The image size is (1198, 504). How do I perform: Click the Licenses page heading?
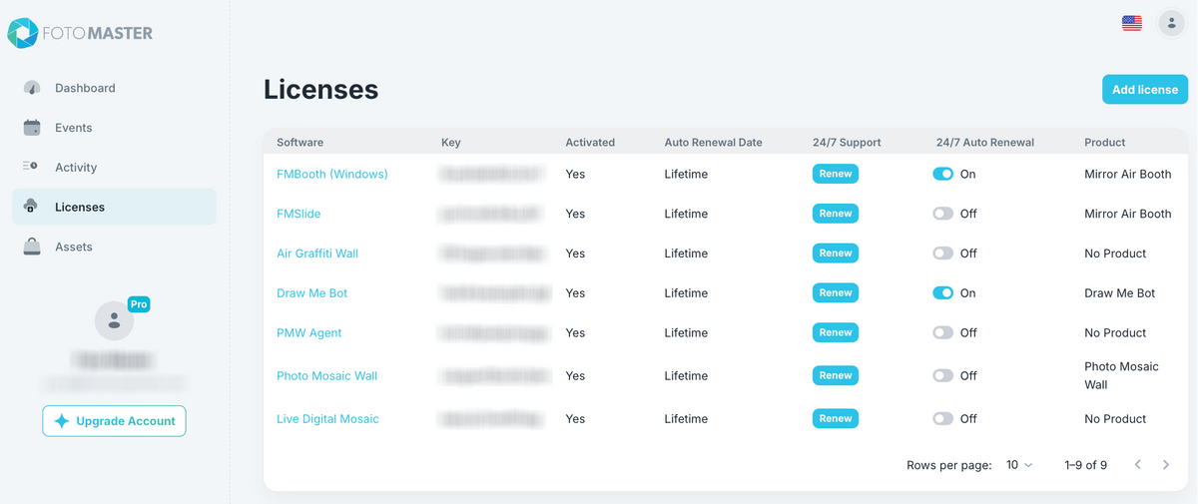pyautogui.click(x=320, y=89)
